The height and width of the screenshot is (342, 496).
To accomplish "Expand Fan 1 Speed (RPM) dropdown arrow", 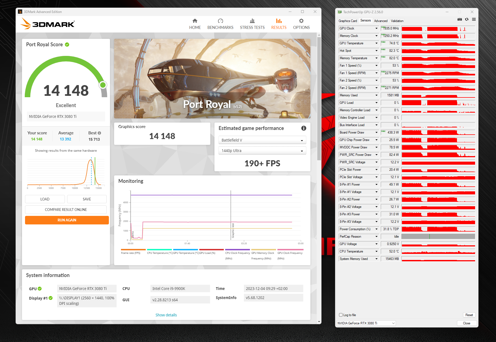I will [x=376, y=73].
